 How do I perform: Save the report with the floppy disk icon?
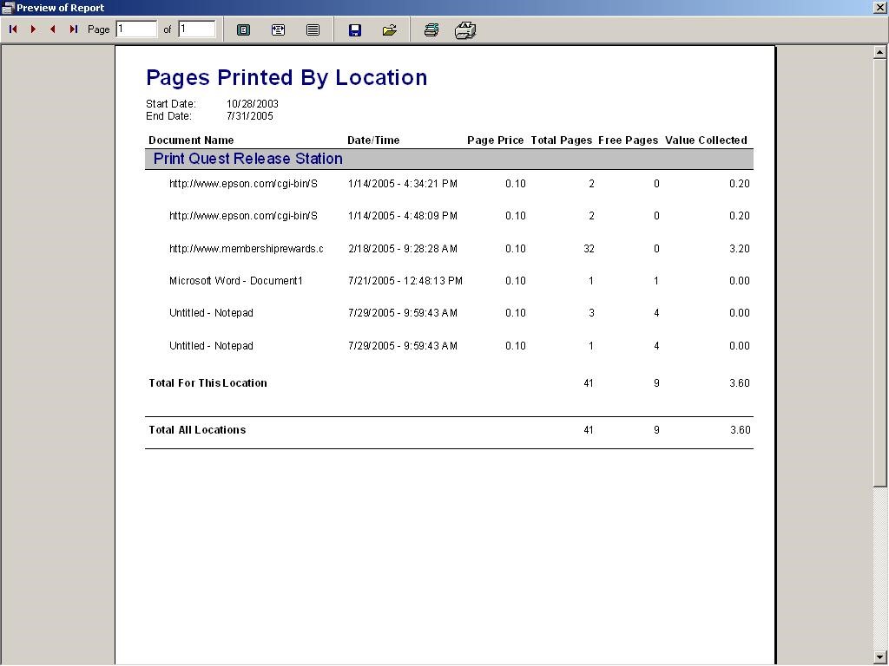(x=355, y=29)
